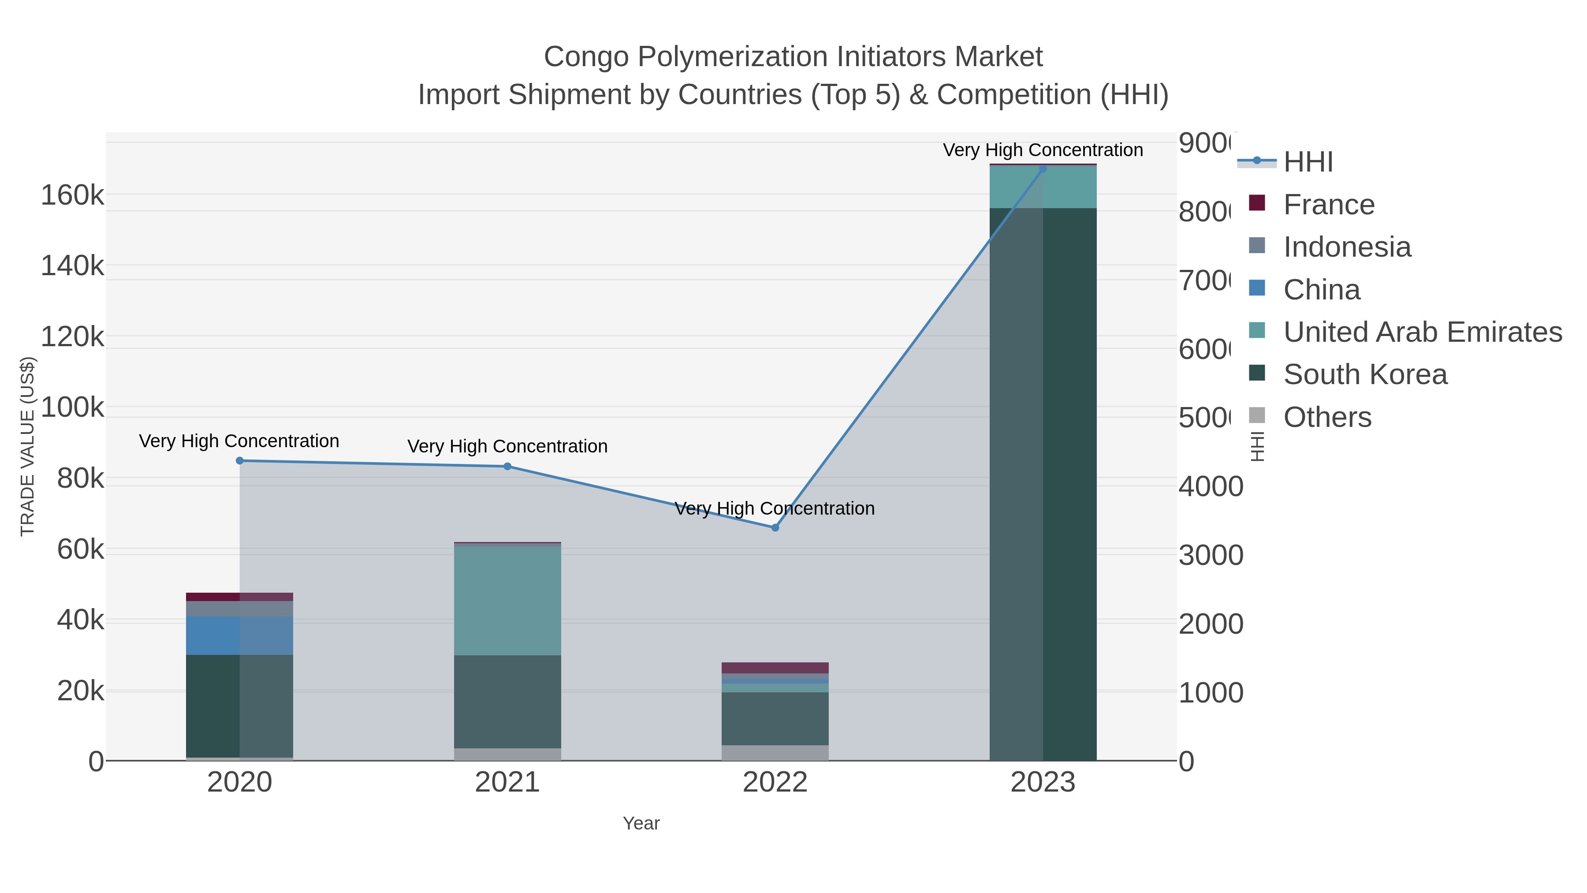Click the 2021 x-axis label
1587x893 pixels.
[x=508, y=783]
